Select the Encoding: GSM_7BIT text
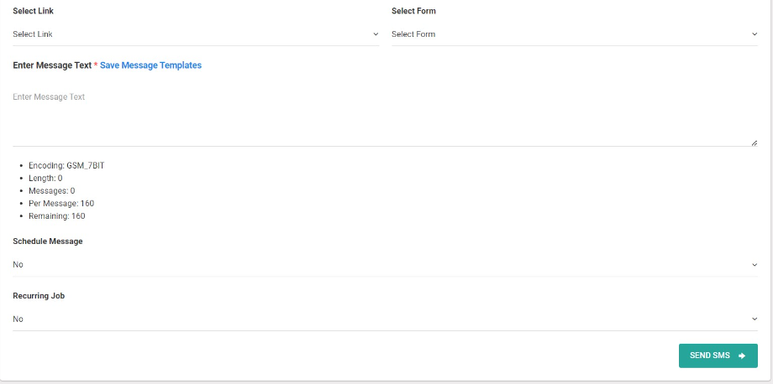This screenshot has width=773, height=384. coord(66,166)
